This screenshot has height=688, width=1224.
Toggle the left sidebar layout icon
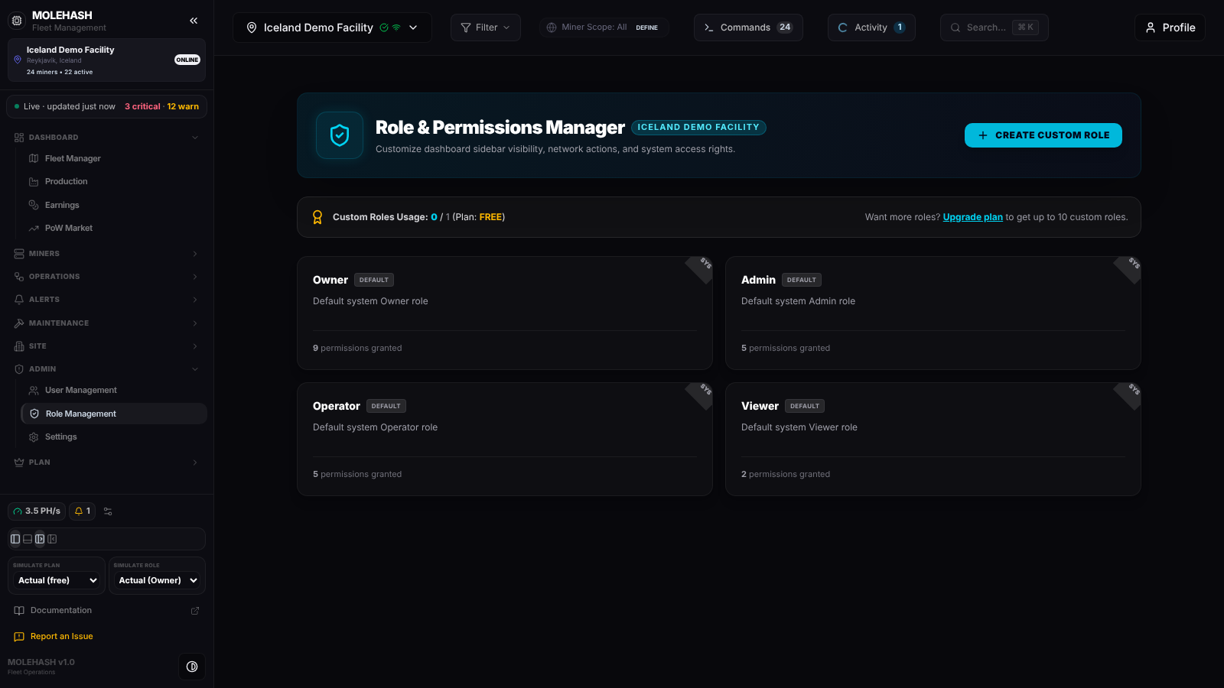[x=15, y=539]
